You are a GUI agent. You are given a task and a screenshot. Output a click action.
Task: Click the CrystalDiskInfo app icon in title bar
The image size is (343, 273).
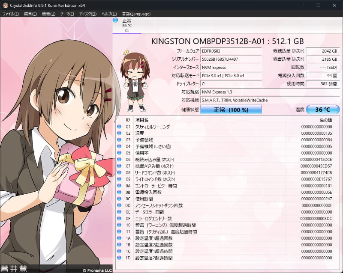pyautogui.click(x=6, y=5)
